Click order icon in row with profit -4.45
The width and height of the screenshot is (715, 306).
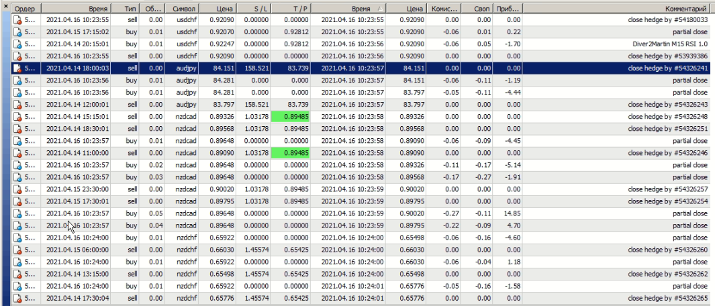tap(17, 141)
